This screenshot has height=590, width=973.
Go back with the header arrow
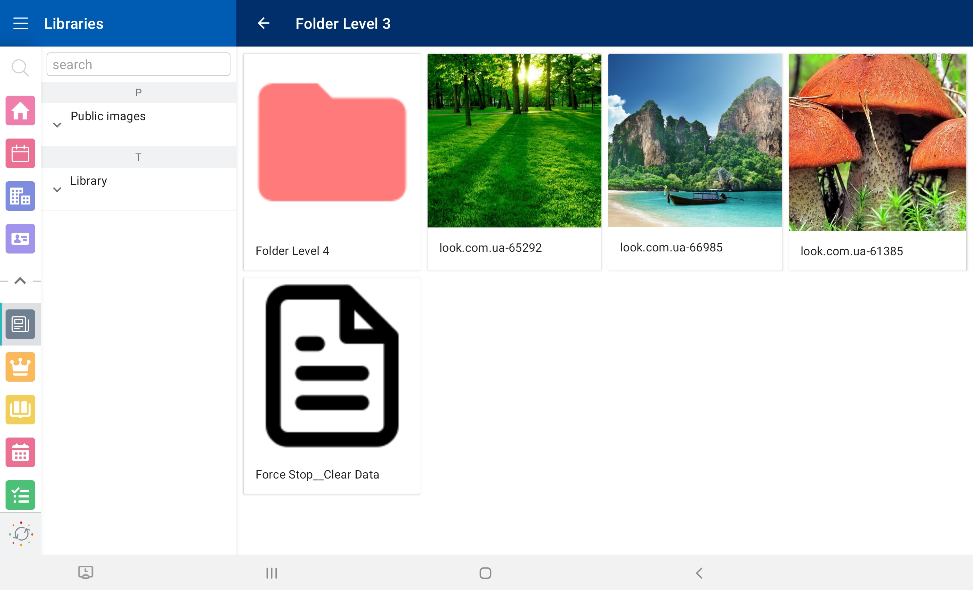point(263,23)
